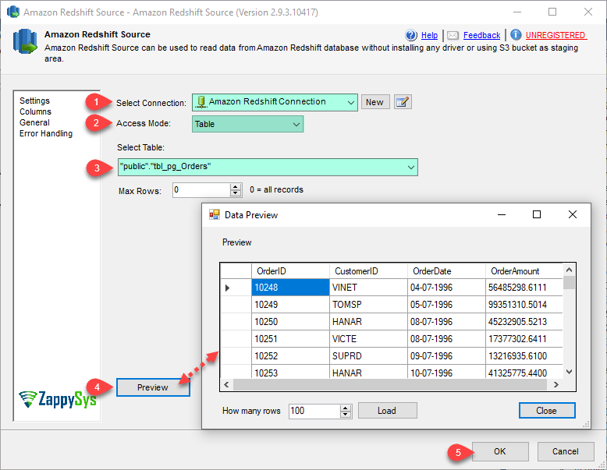Open the Feedback link
607x470 pixels.
[481, 35]
